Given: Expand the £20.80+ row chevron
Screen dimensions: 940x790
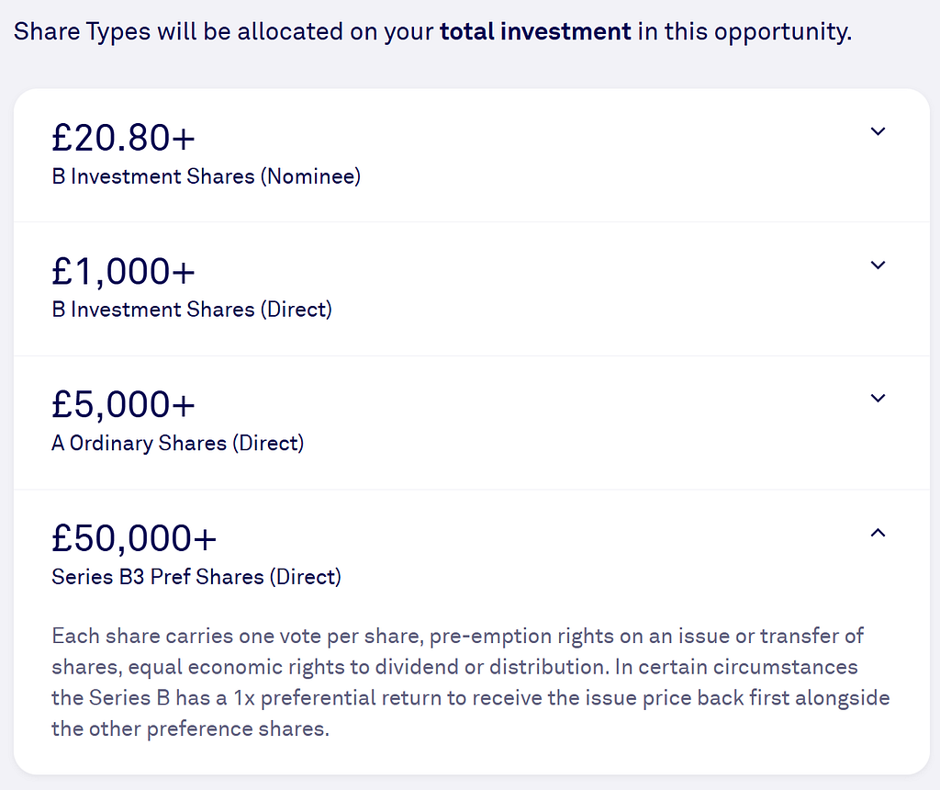Looking at the screenshot, I should coord(878,131).
